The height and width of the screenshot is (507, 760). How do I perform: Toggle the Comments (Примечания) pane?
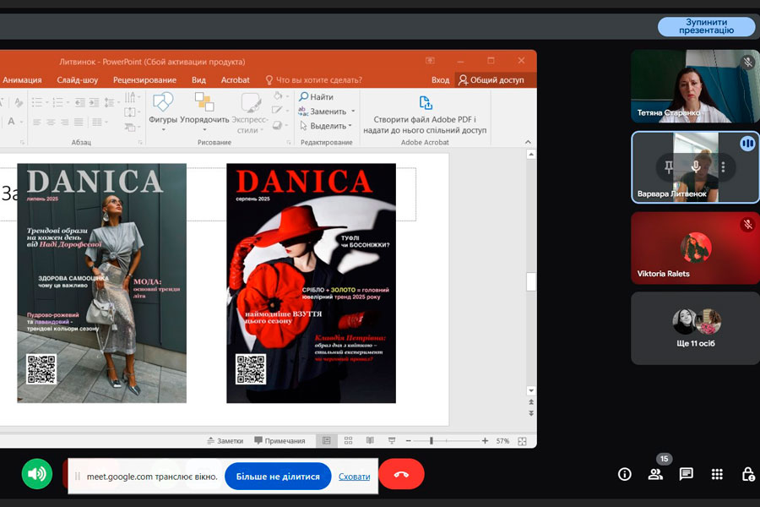(279, 441)
